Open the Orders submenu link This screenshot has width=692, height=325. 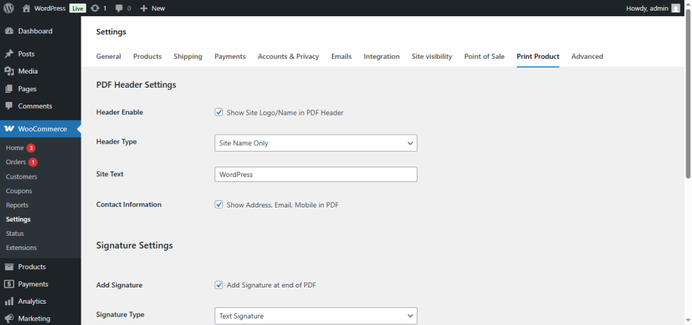tap(16, 162)
